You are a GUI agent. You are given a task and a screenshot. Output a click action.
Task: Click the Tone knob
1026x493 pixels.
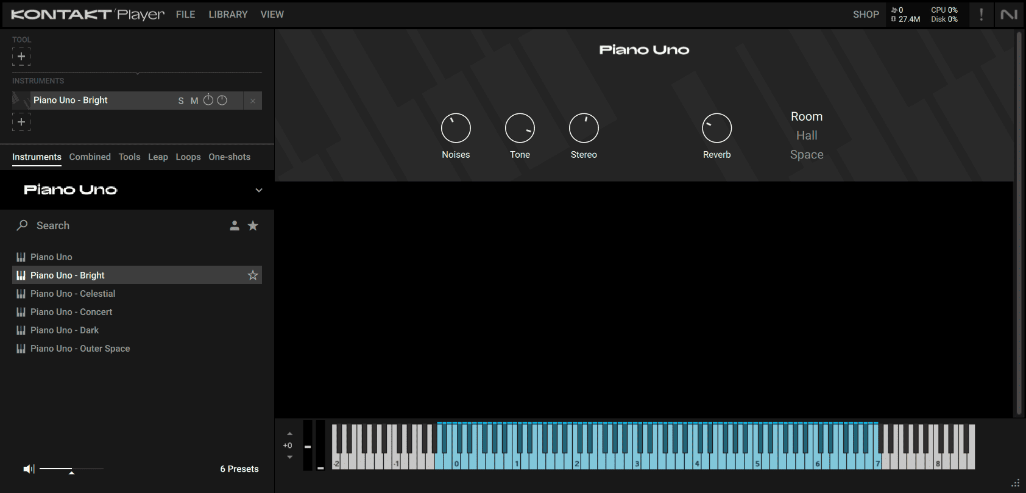(520, 128)
